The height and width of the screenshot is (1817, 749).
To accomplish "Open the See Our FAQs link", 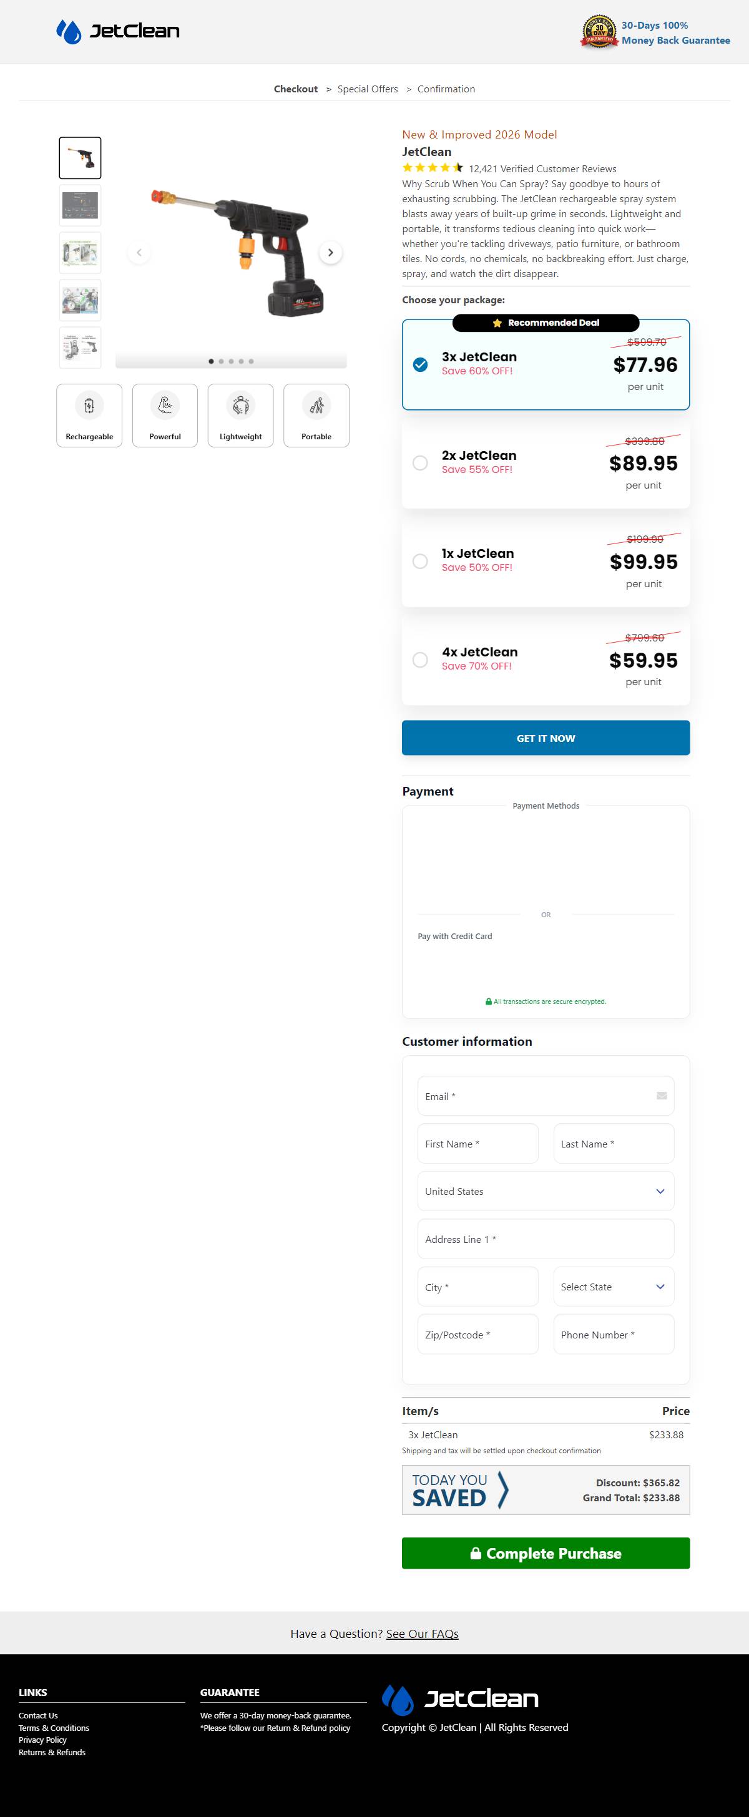I will point(422,1634).
